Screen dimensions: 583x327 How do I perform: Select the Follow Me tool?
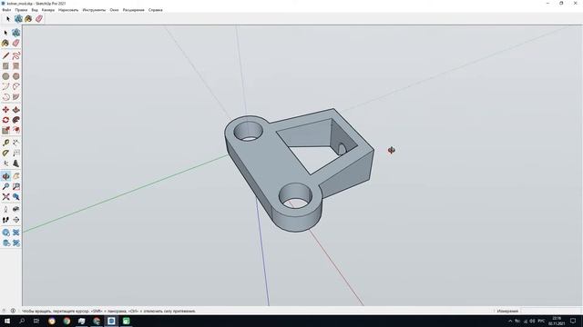[16, 120]
